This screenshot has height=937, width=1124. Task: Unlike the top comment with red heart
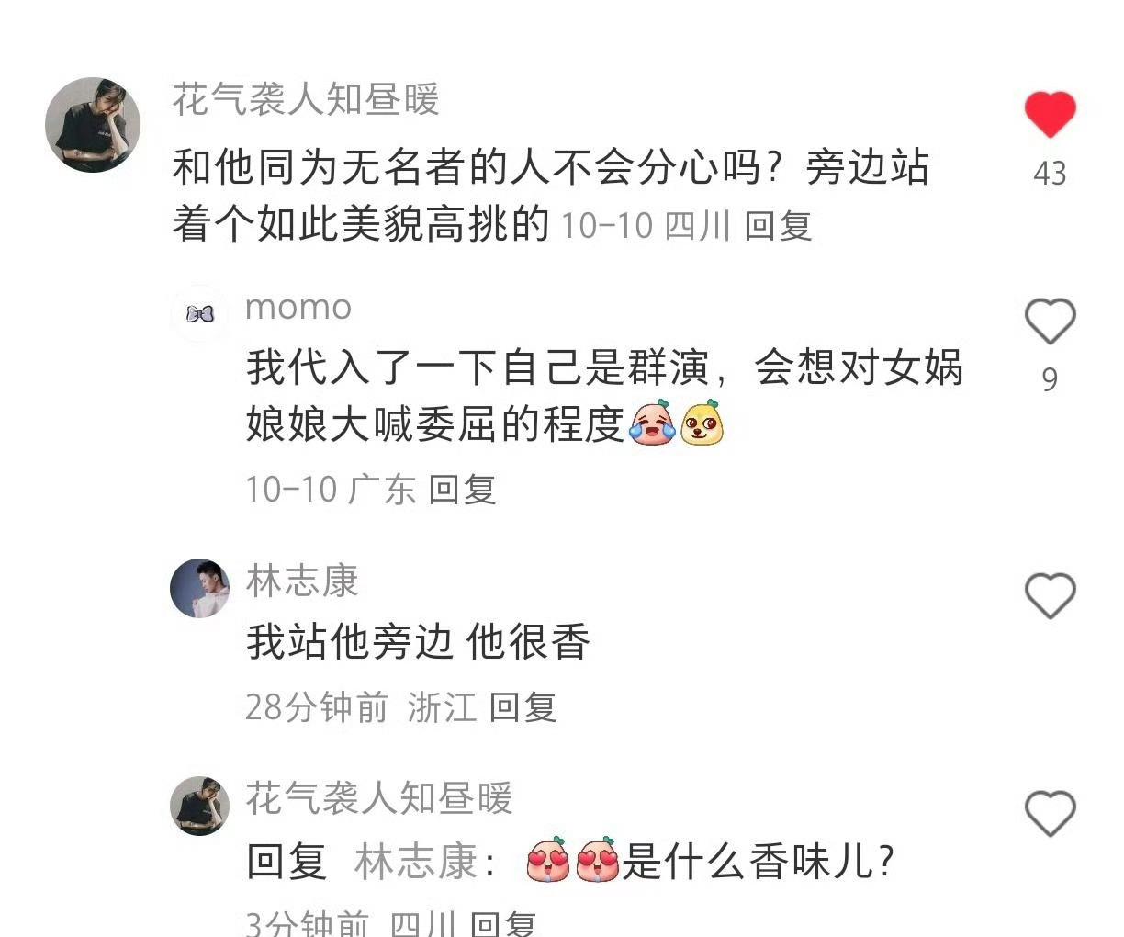1050,115
